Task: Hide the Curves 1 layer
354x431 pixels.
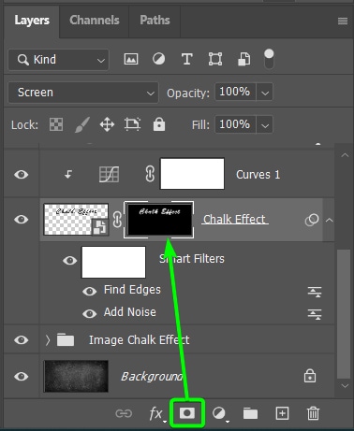Action: 22,174
